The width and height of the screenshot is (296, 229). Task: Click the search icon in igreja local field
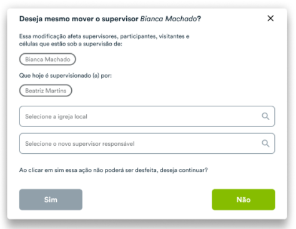[x=265, y=116]
